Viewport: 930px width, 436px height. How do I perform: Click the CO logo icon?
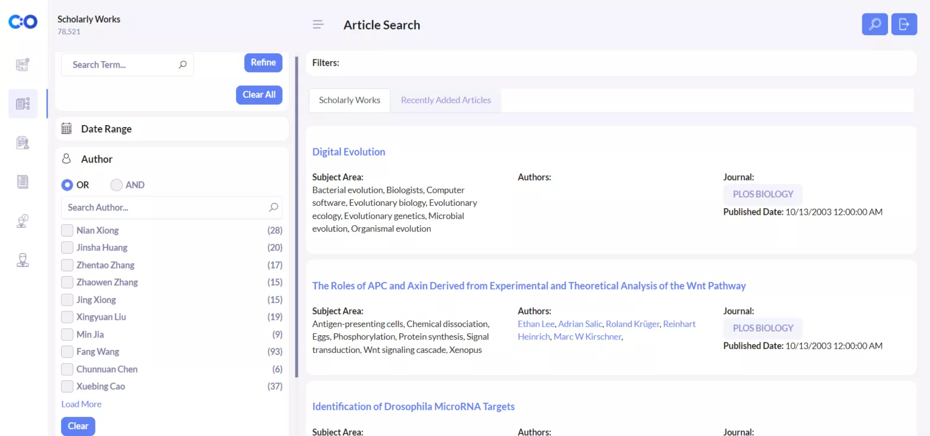tap(23, 22)
